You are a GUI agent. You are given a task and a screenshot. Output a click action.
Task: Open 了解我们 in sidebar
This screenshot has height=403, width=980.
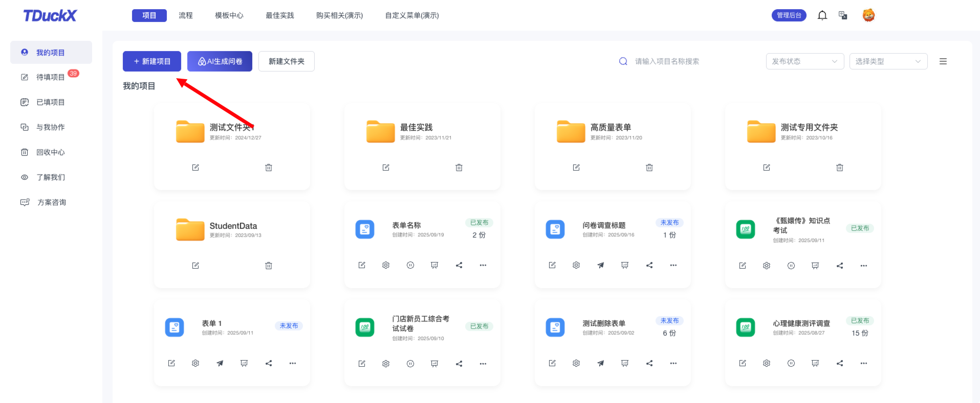[x=51, y=177]
